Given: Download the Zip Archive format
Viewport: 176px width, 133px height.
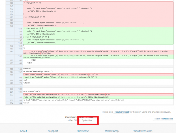Looking at the screenshot, I should point(87,120).
